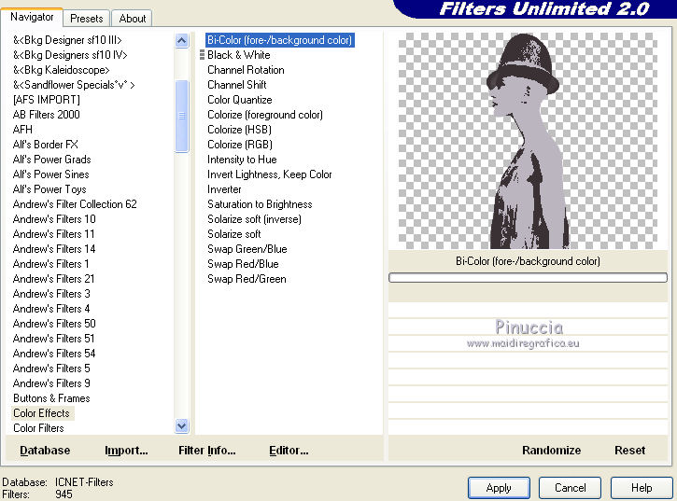The height and width of the screenshot is (501, 677).
Task: Open the Database menu
Action: pos(45,450)
